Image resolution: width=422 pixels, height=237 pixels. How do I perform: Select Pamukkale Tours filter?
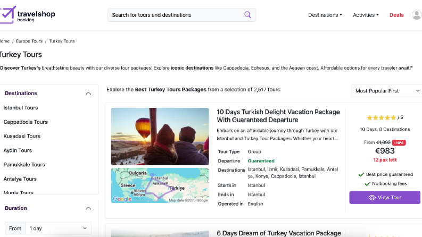click(24, 165)
